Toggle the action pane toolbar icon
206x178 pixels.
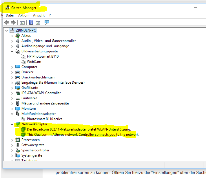click(38, 23)
